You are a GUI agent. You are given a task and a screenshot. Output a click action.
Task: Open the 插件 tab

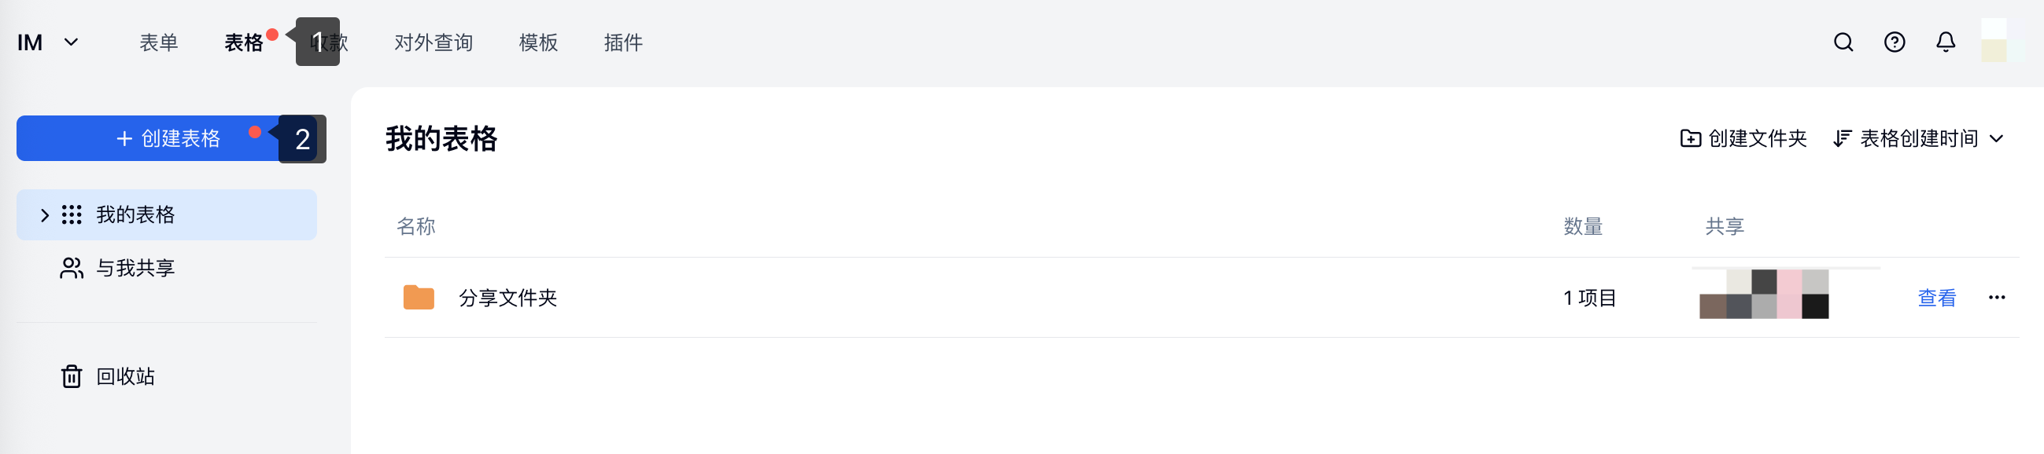click(x=623, y=42)
